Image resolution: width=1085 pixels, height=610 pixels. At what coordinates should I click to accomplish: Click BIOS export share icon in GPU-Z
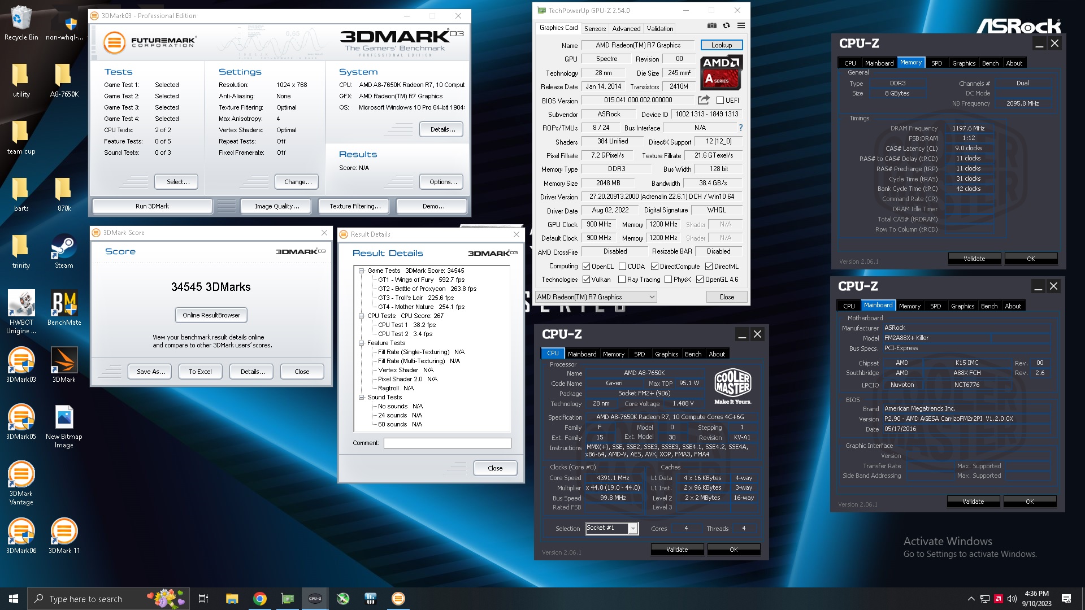click(704, 100)
